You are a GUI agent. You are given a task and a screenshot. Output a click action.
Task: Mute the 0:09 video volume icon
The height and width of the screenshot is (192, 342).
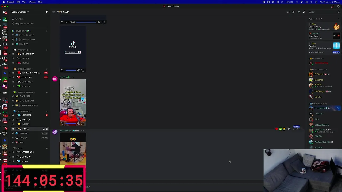(99, 22)
